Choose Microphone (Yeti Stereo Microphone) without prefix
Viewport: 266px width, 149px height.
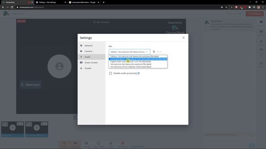(x=138, y=64)
